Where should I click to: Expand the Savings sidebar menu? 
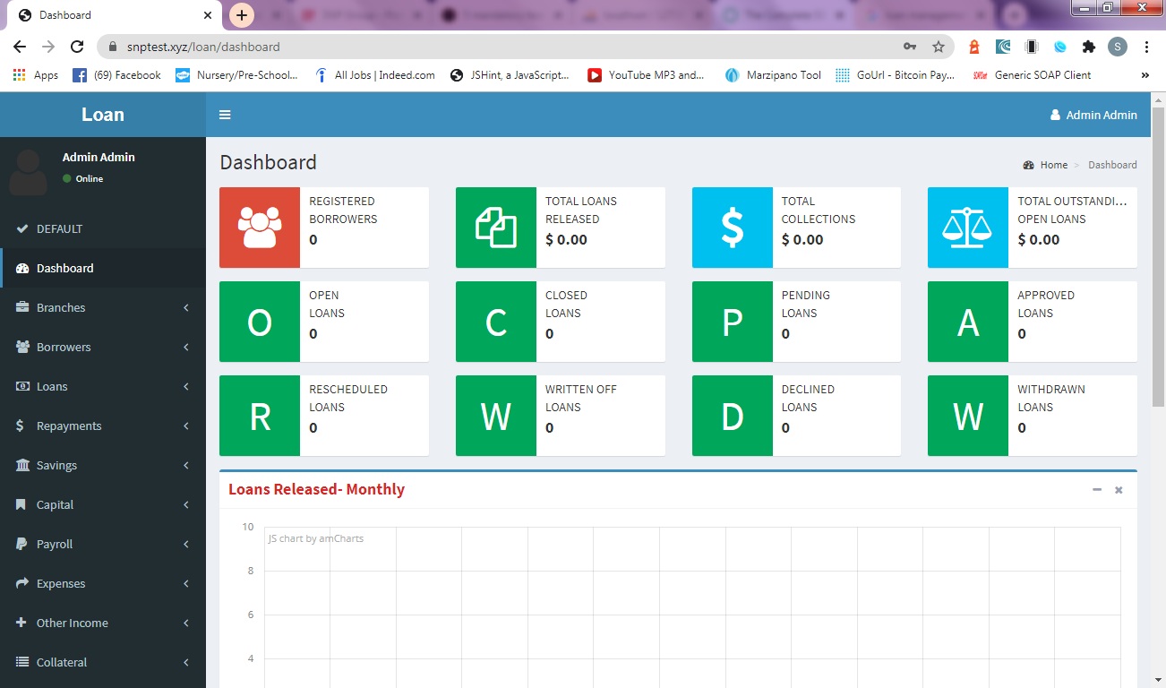coord(103,465)
